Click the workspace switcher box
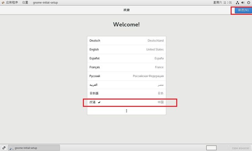252x151 pixels. coord(211,148)
